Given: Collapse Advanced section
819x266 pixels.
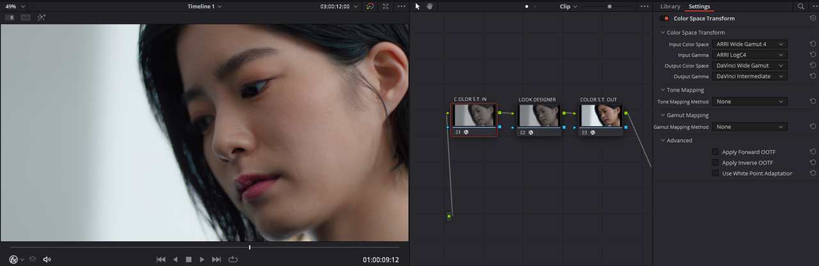Looking at the screenshot, I should [x=663, y=140].
